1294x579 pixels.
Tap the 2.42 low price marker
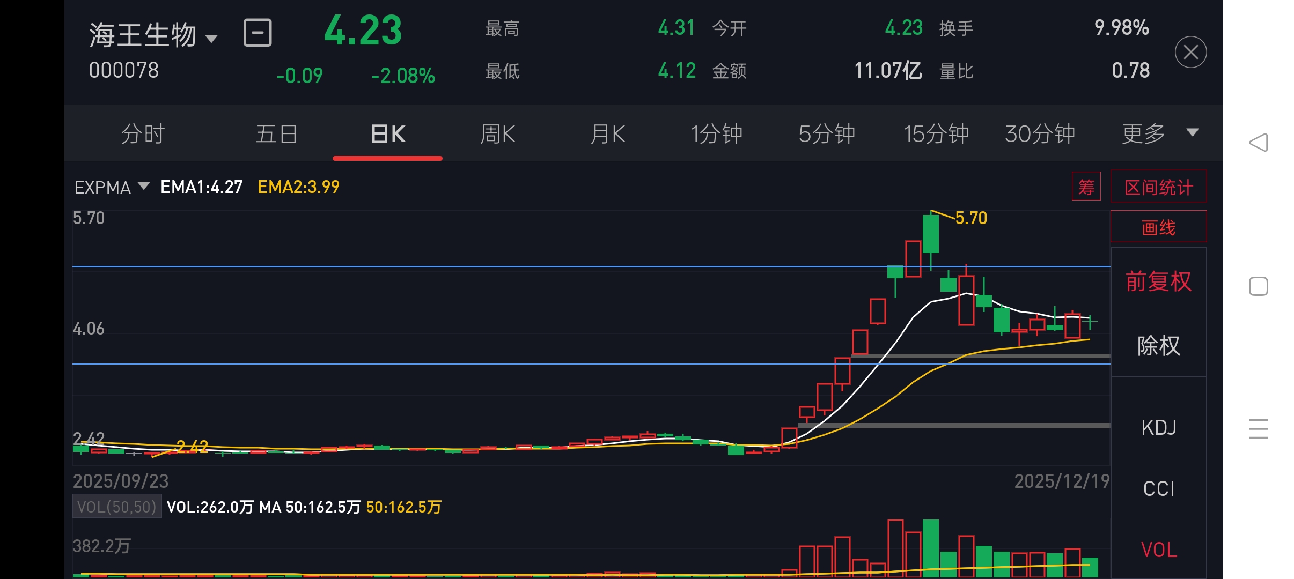192,447
